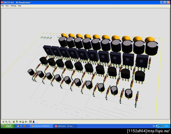The image size is (171, 134).
Task: Open the Help menu
Action: tap(19, 6)
